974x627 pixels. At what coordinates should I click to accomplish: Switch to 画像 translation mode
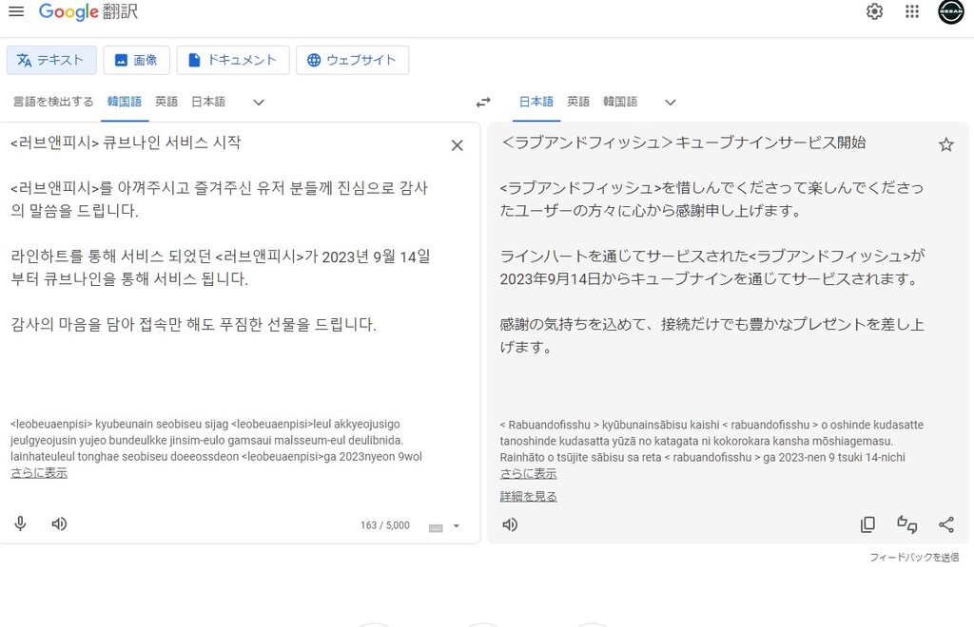click(x=136, y=60)
